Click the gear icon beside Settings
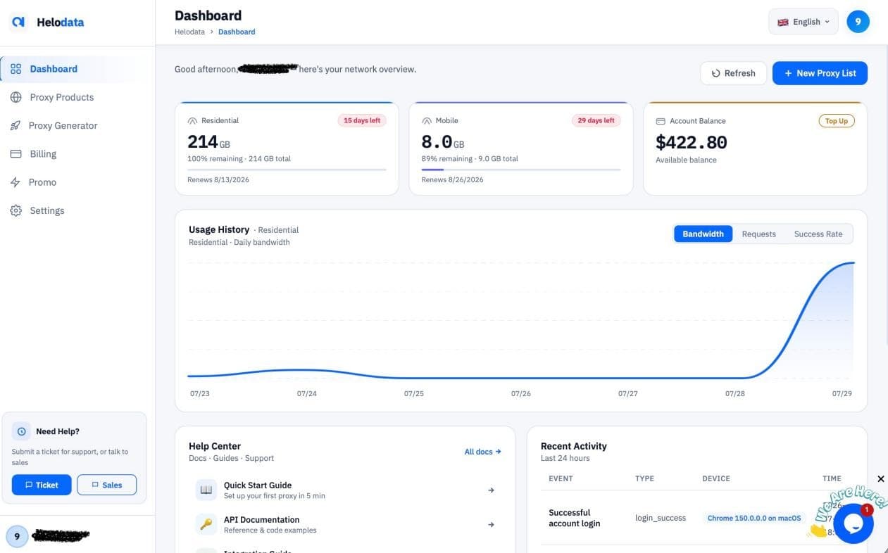 [x=15, y=210]
